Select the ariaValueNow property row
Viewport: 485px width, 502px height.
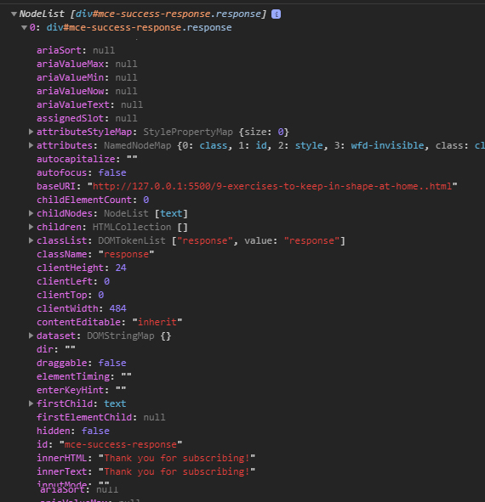pos(87,91)
